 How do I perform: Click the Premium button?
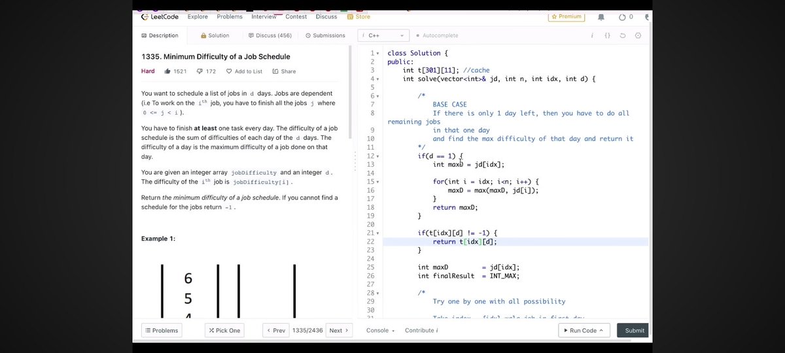point(567,16)
